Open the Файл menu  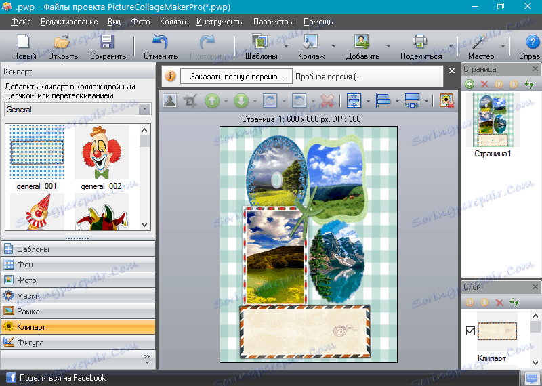tap(21, 22)
